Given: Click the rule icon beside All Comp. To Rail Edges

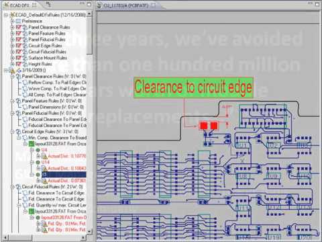Looking at the screenshot, I should [25, 95].
